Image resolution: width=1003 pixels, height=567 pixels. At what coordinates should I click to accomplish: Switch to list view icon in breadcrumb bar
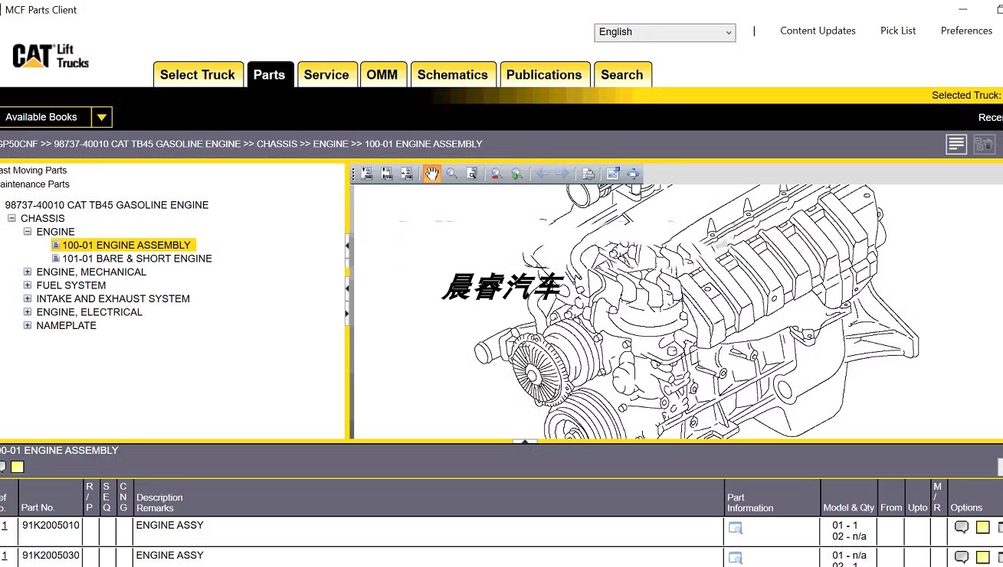(956, 144)
